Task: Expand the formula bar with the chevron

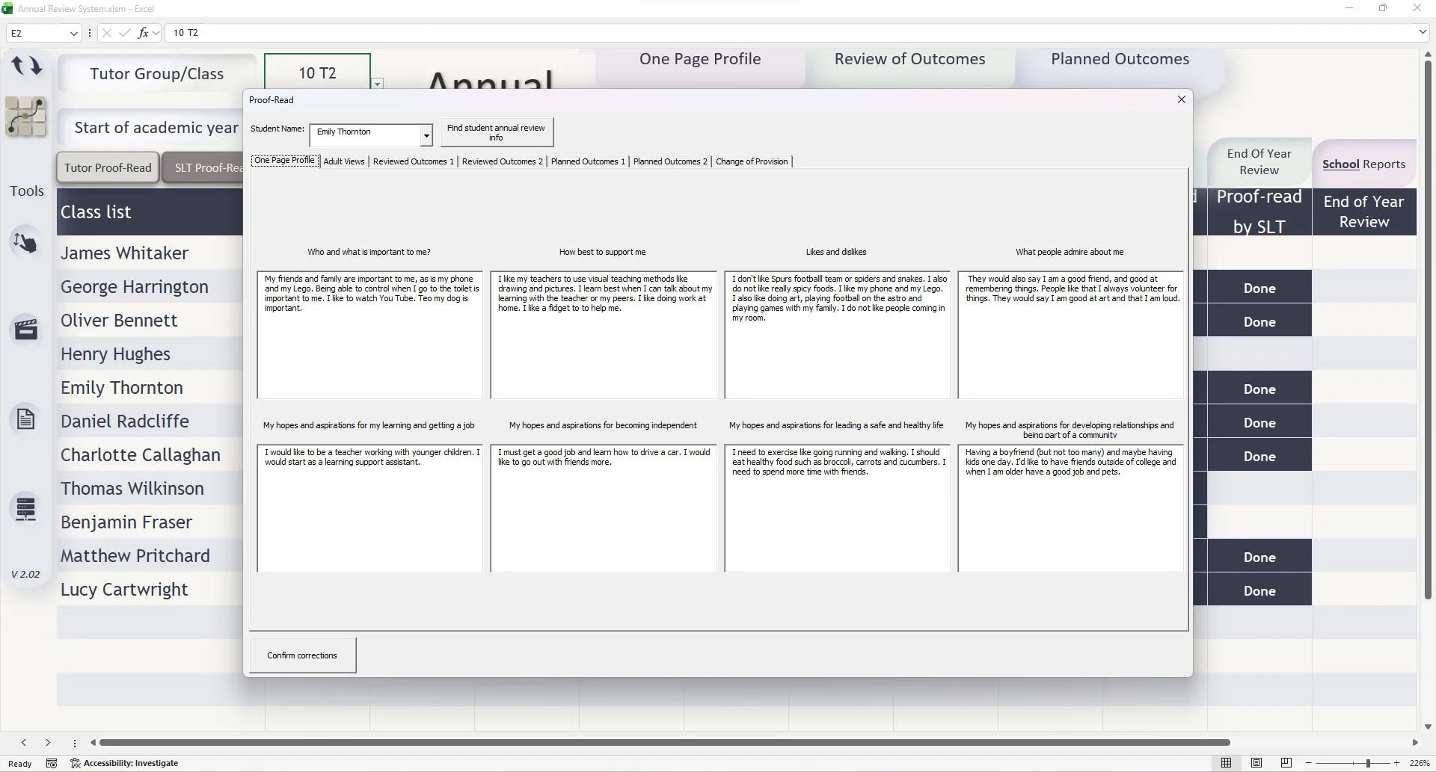Action: [x=1423, y=32]
